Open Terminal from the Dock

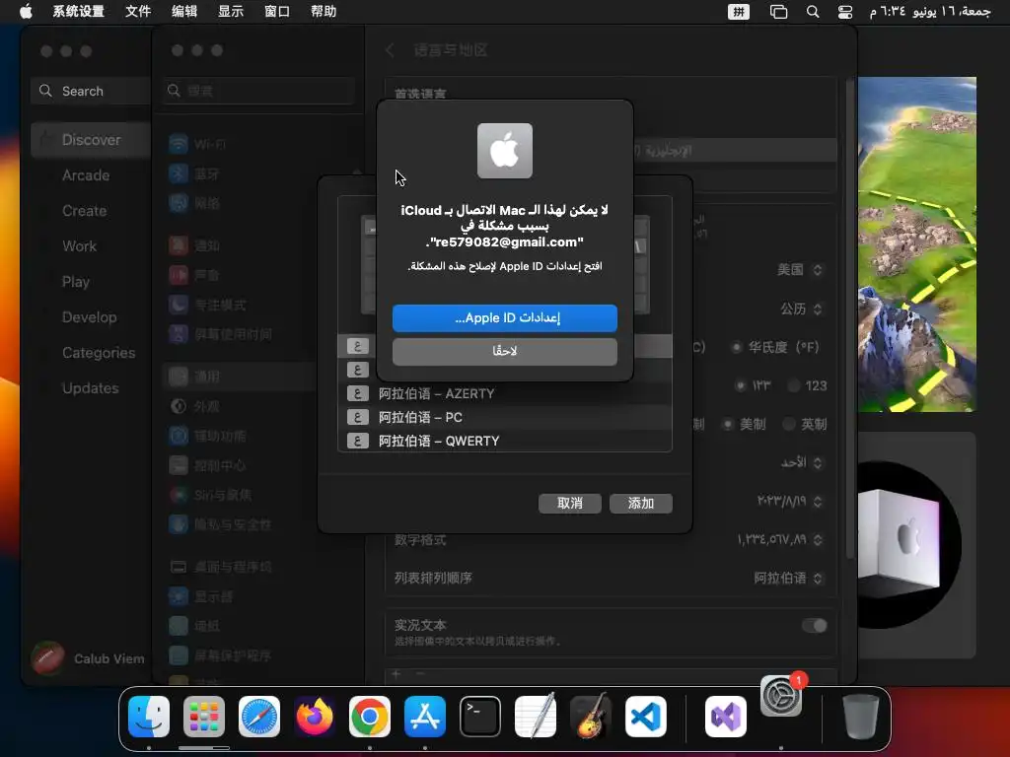click(480, 717)
